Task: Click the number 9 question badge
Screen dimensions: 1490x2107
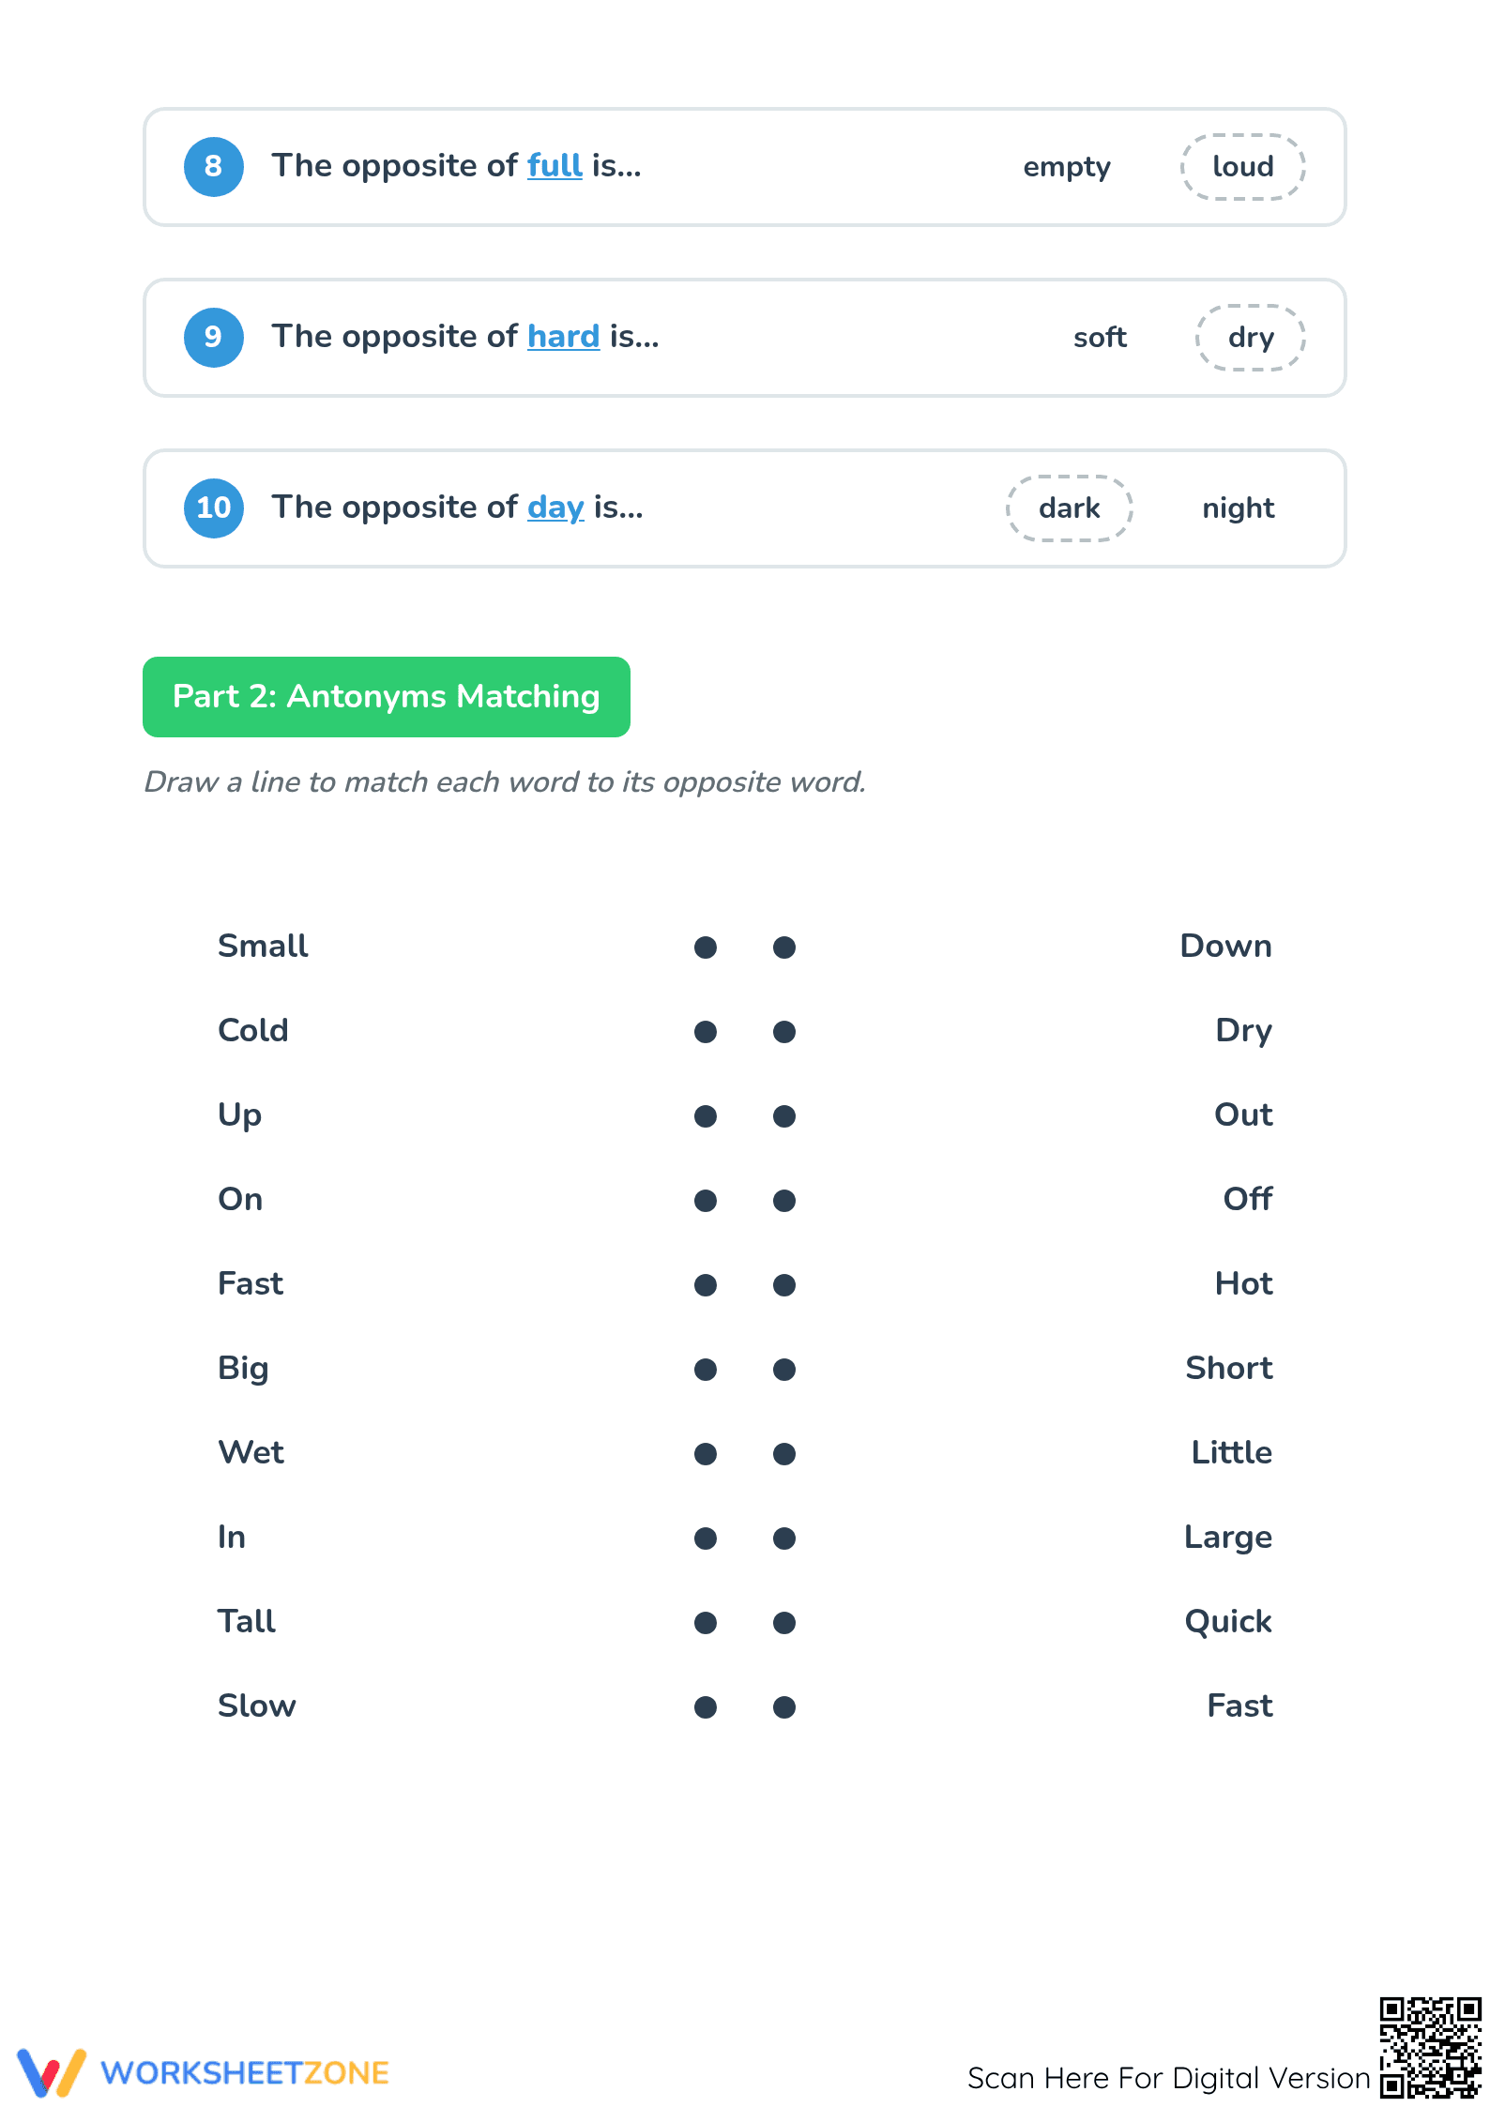Action: tap(213, 338)
